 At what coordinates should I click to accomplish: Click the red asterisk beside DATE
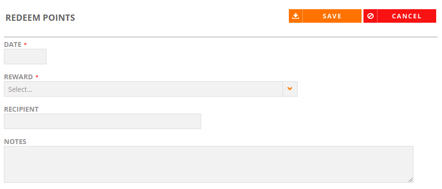(x=25, y=44)
